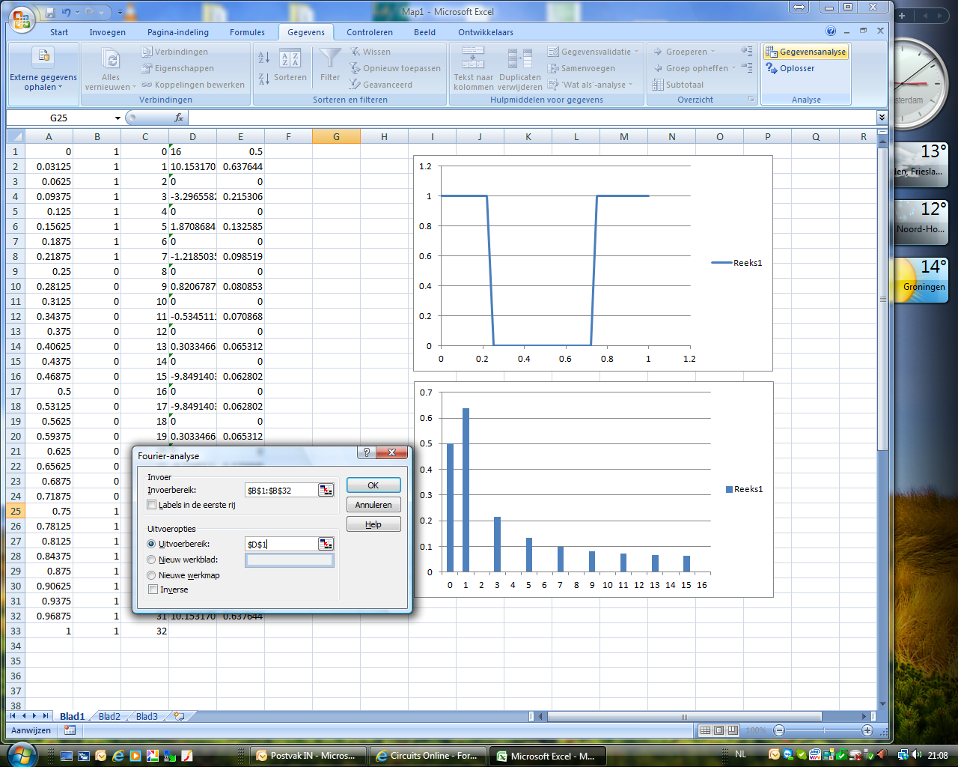The image size is (958, 767).
Task: Expand the Name Box dropdown arrow
Action: [x=118, y=118]
